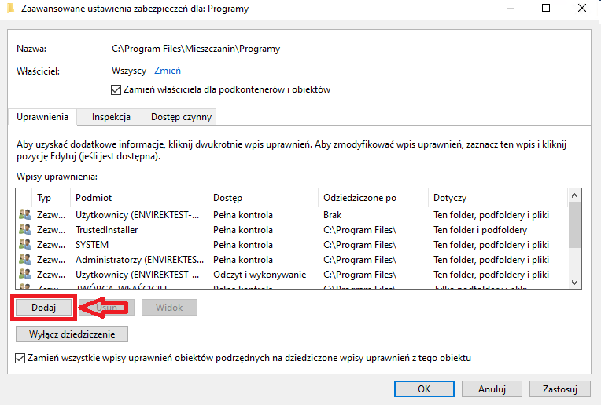
Task: Click the user group icon beside SYSTEM entry
Action: (x=25, y=245)
